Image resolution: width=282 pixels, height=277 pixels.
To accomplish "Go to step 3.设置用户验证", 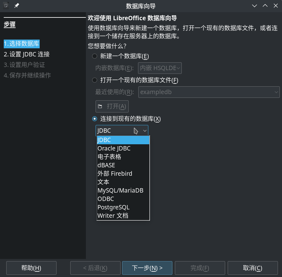I will [24, 65].
